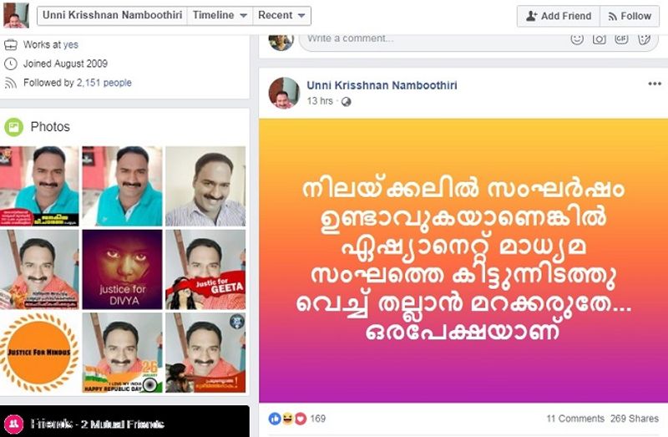Image resolution: width=668 pixels, height=437 pixels.
Task: Expand the Recent dropdown
Action: click(281, 16)
